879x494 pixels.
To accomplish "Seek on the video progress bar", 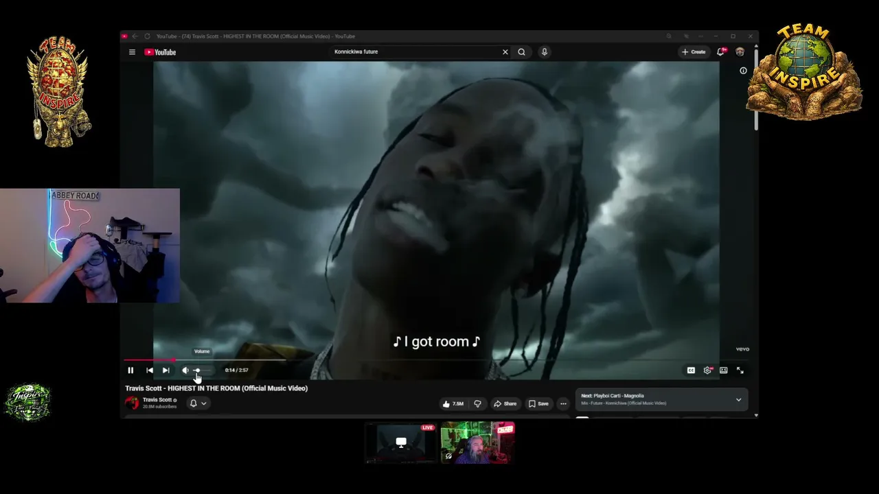I will coord(436,360).
